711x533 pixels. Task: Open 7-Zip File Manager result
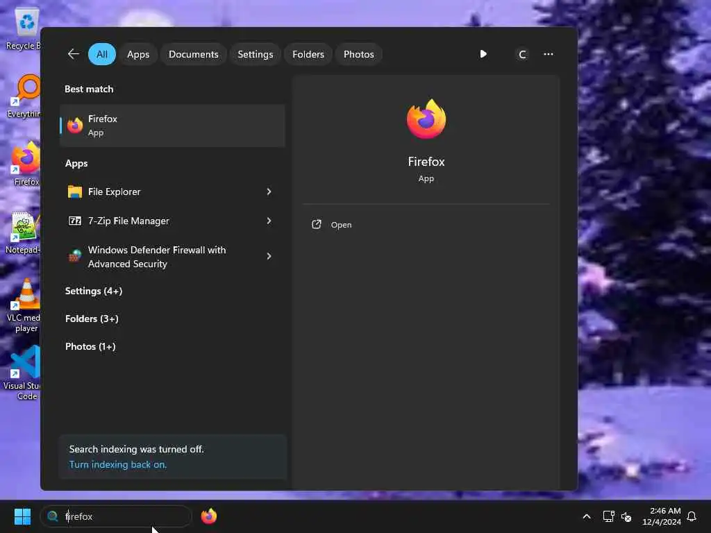pyautogui.click(x=172, y=221)
